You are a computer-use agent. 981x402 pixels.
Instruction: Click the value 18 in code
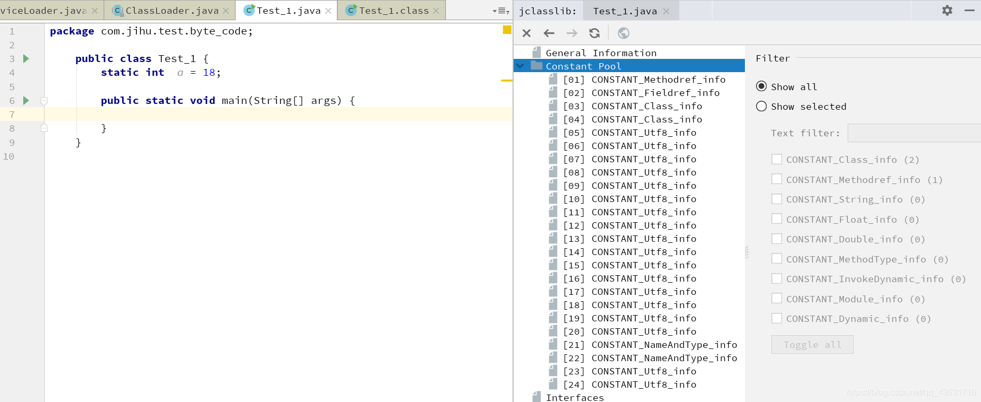209,73
